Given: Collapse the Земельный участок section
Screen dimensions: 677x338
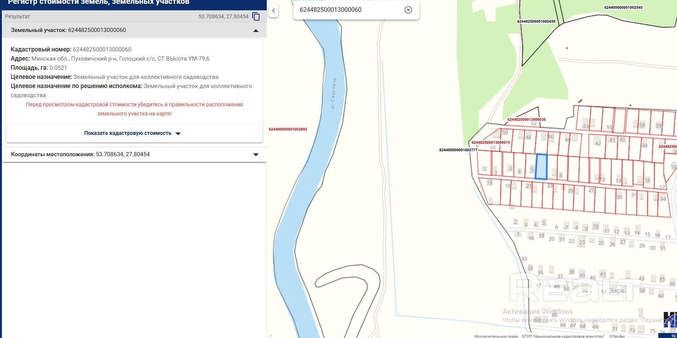Looking at the screenshot, I should click(256, 30).
